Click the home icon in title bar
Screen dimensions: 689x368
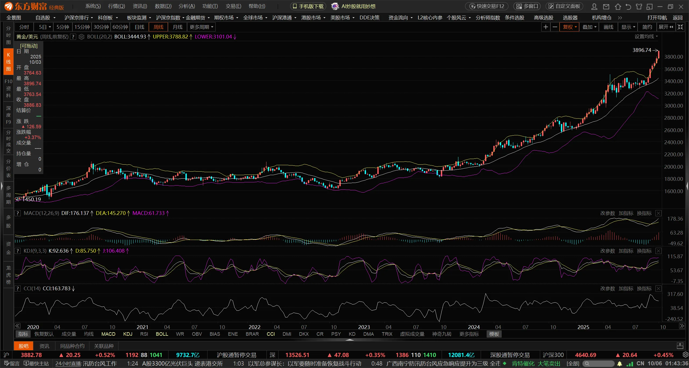(618, 6)
